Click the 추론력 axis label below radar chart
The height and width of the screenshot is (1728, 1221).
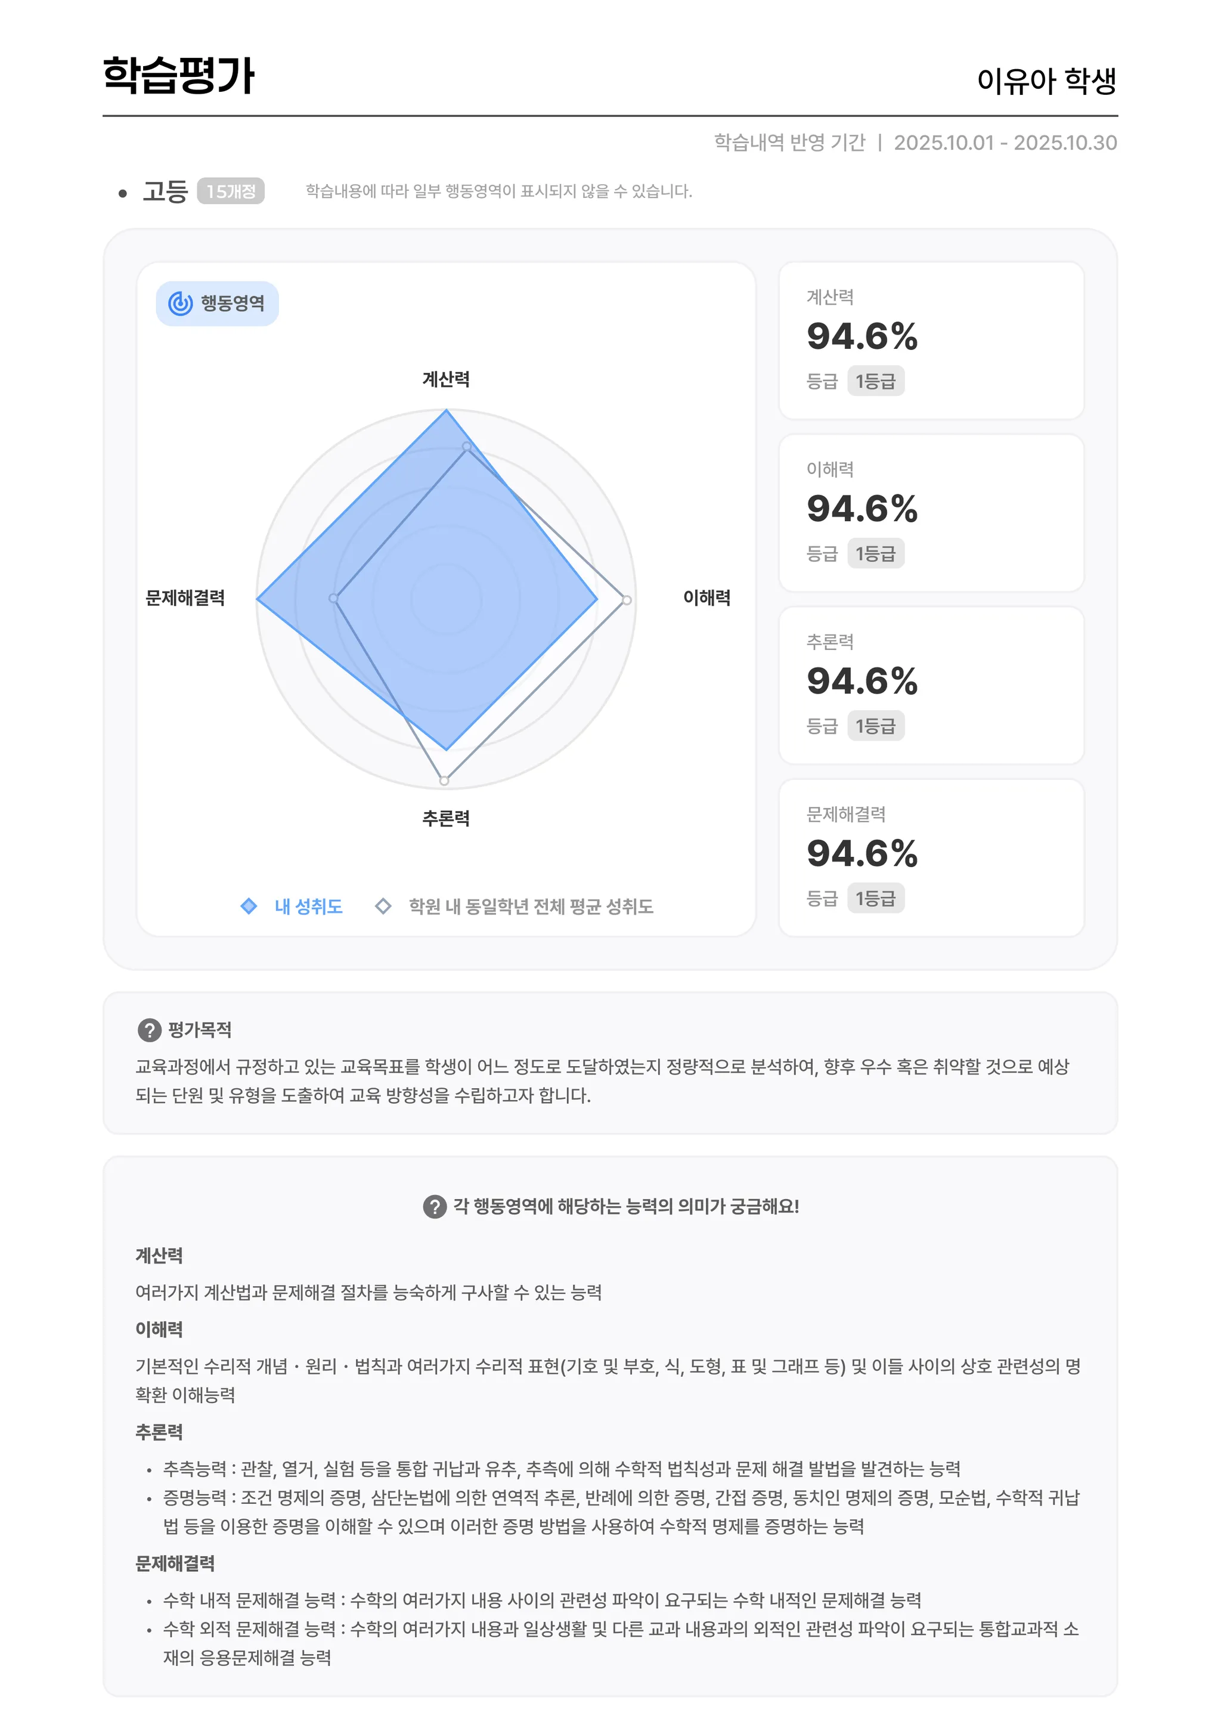click(446, 818)
